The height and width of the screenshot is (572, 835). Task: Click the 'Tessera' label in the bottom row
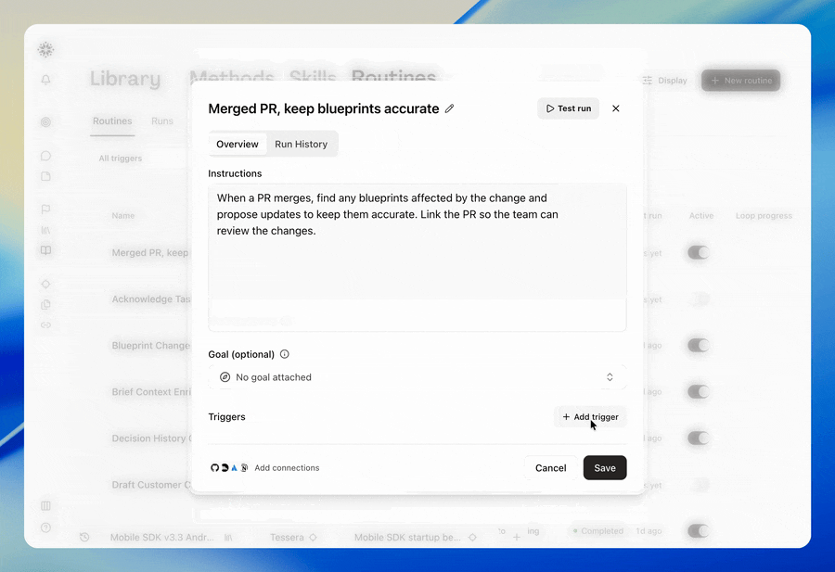(287, 538)
